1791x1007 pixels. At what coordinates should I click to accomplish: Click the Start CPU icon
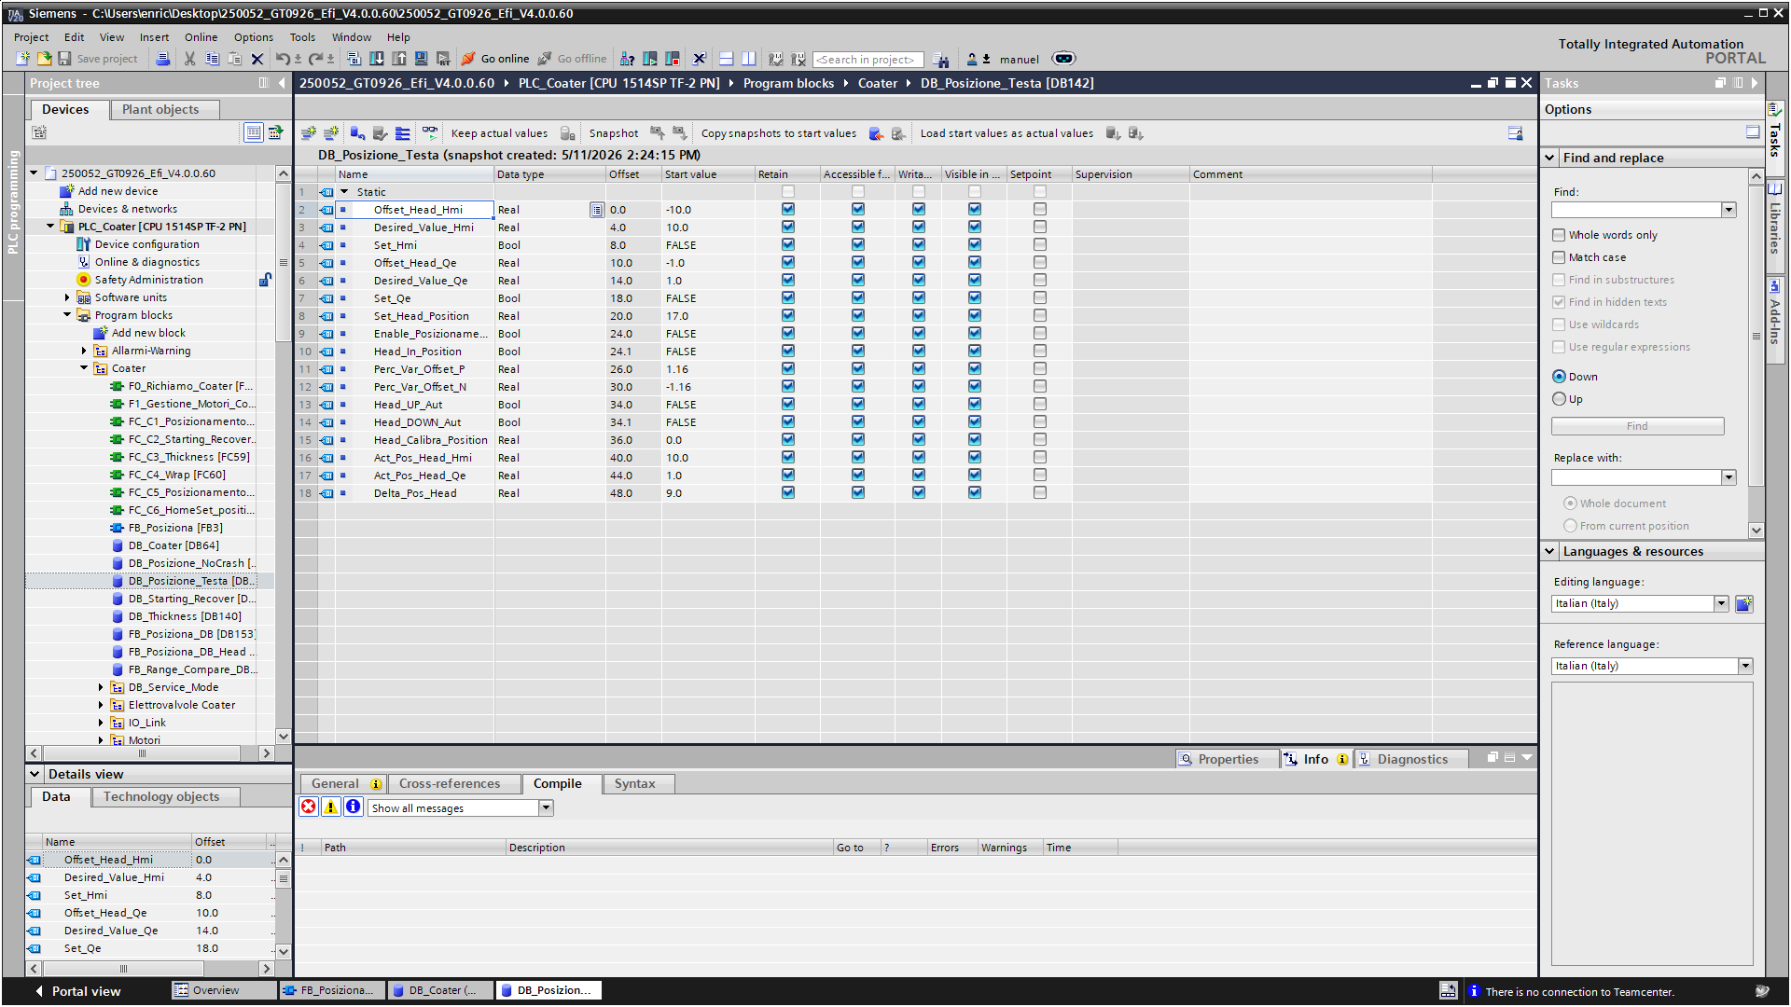(650, 59)
